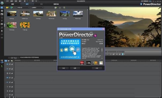162x98 pixels.
Task: Switch to storyboard view button
Action: click(x=9, y=61)
